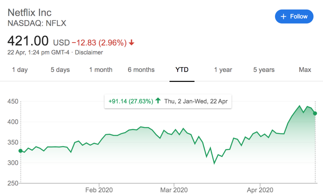Click the YTD tab

pos(182,70)
